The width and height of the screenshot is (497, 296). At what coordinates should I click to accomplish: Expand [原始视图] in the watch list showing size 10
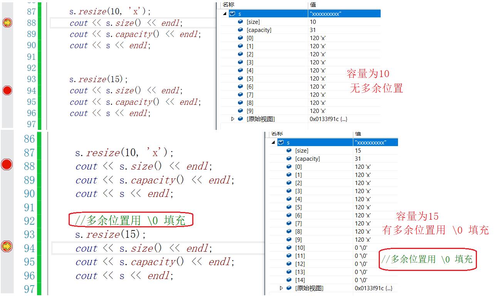233,119
